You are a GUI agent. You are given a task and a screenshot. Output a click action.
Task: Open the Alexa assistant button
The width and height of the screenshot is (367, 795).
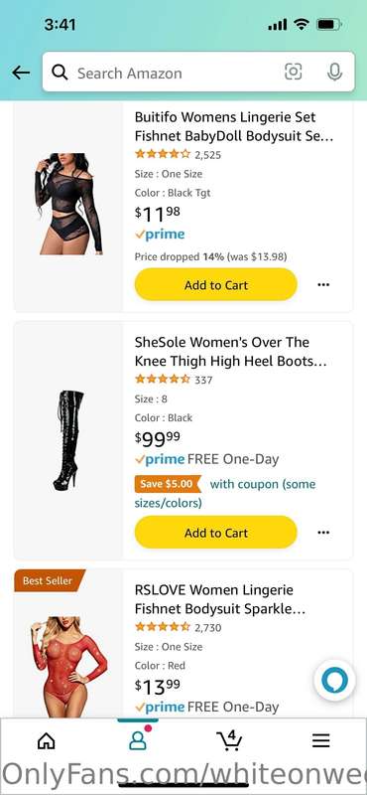[x=334, y=680]
